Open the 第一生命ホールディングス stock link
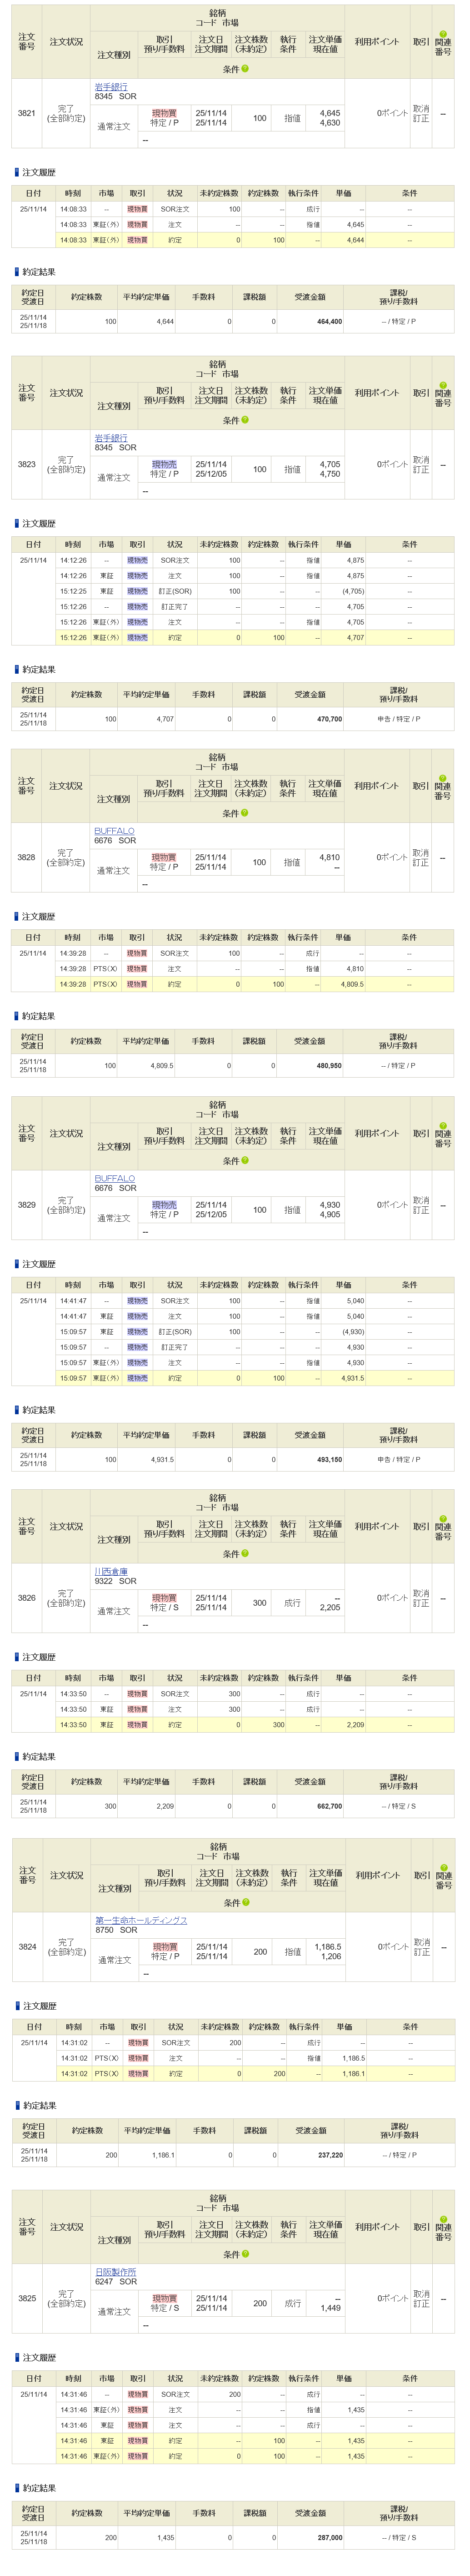470x2576 pixels. [141, 1921]
